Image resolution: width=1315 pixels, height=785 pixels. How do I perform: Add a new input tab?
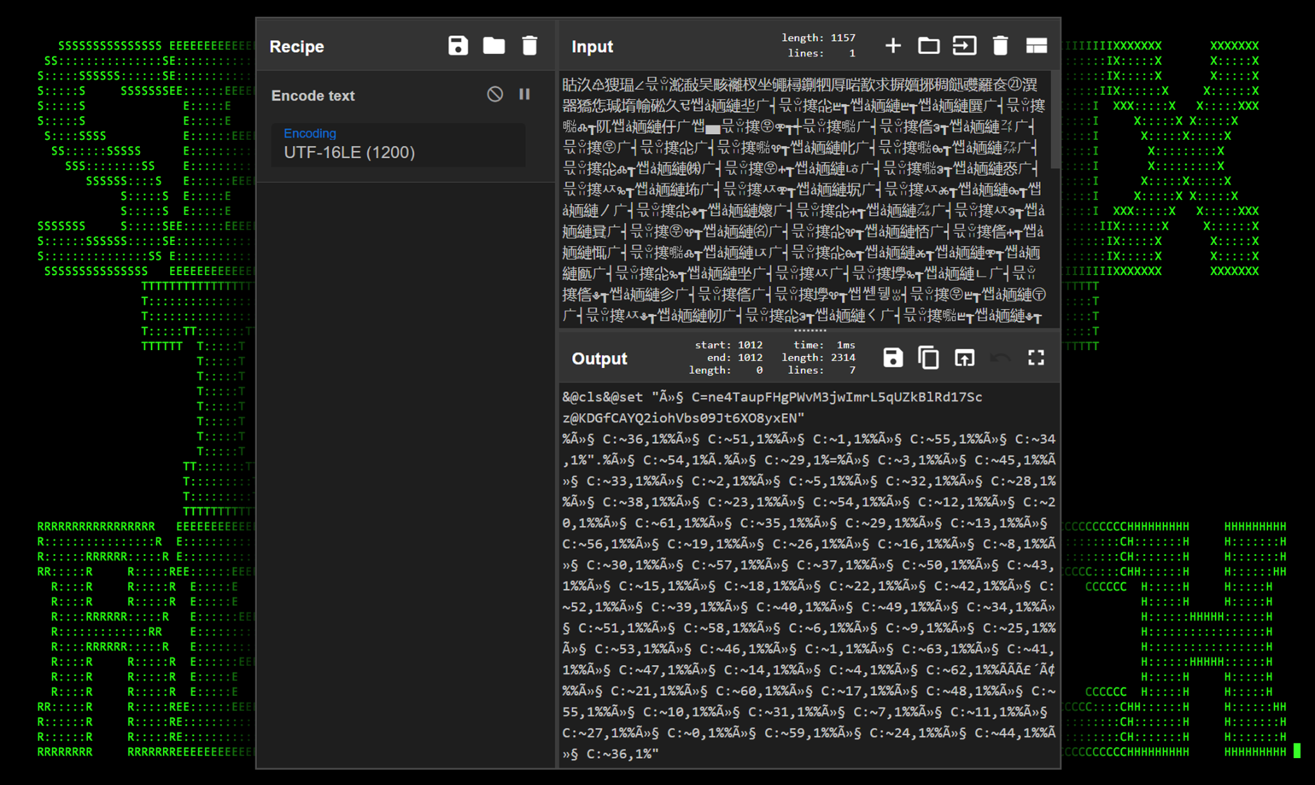893,46
